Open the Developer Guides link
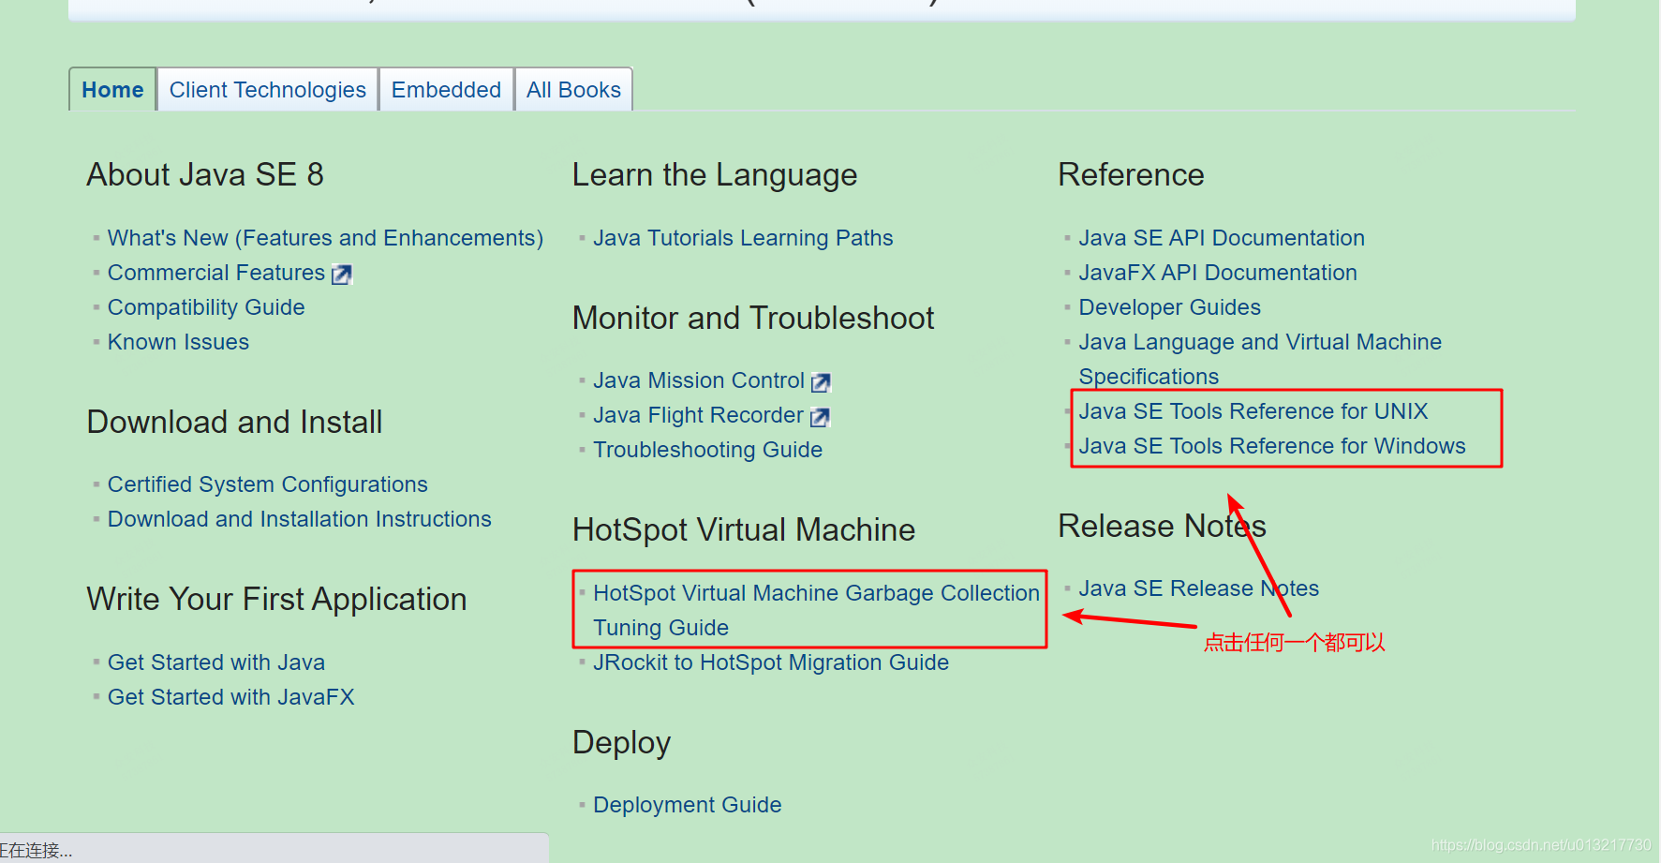 click(1170, 307)
